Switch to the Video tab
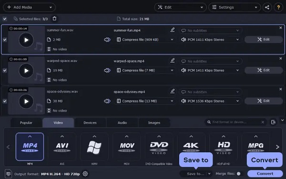This screenshot has height=179, width=286. tap(58, 123)
